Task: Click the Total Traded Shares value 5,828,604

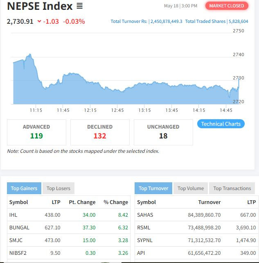Action: (239, 21)
